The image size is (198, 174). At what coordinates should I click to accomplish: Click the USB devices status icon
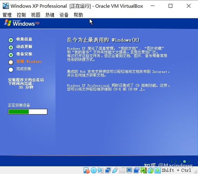(x=115, y=170)
